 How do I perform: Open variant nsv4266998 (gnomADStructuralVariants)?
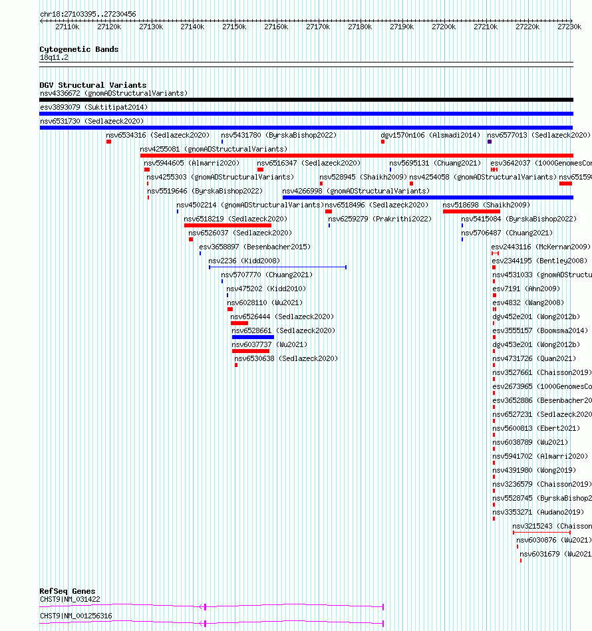[x=356, y=191]
